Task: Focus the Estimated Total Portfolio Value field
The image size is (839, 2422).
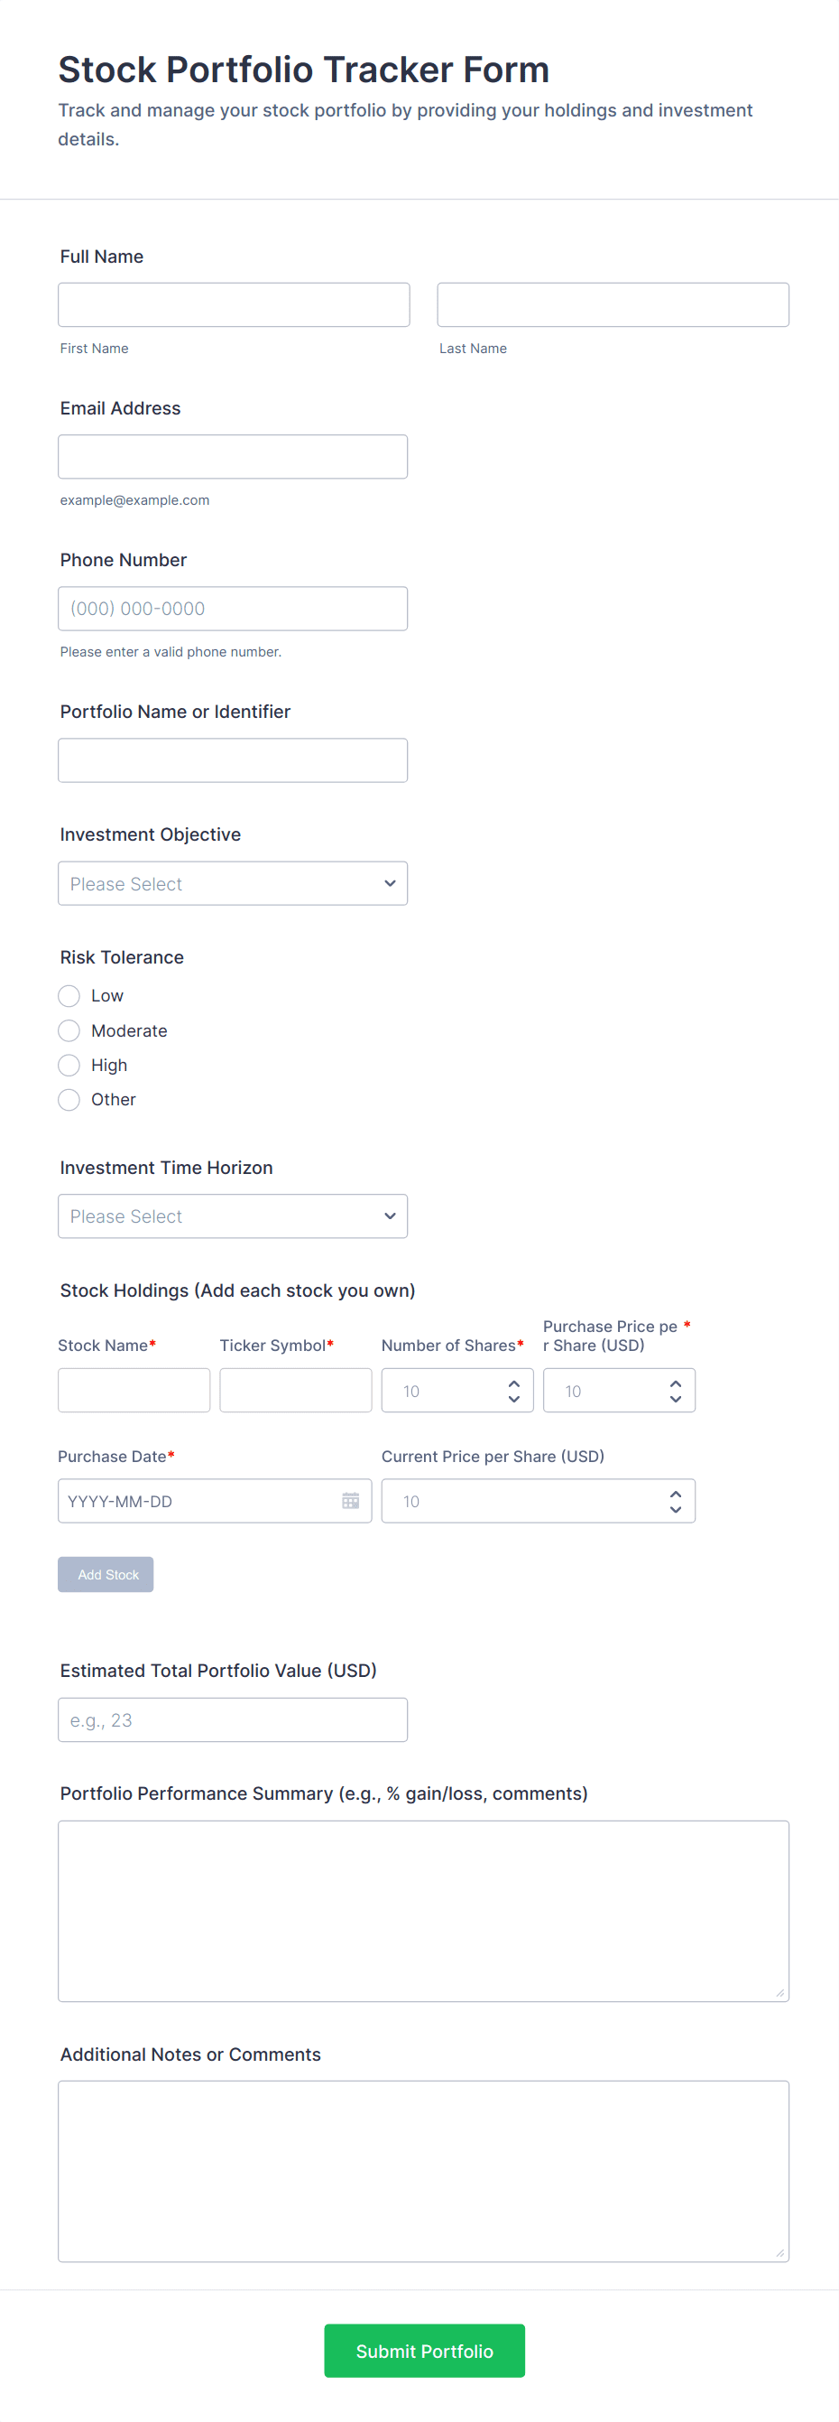Action: coord(232,1719)
